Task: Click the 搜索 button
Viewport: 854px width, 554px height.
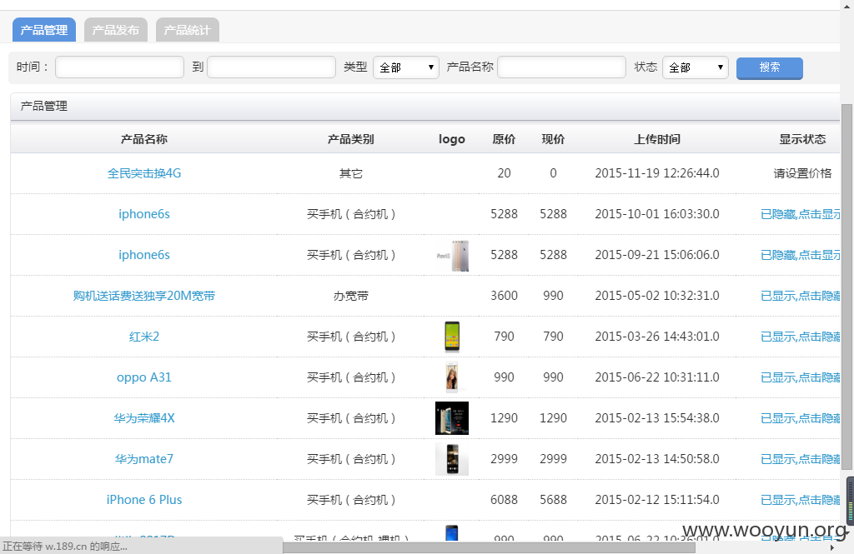Action: (x=769, y=68)
